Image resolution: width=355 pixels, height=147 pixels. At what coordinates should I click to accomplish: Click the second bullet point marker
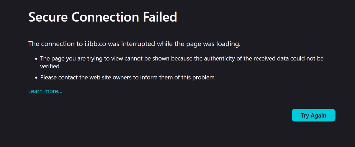tap(36, 78)
